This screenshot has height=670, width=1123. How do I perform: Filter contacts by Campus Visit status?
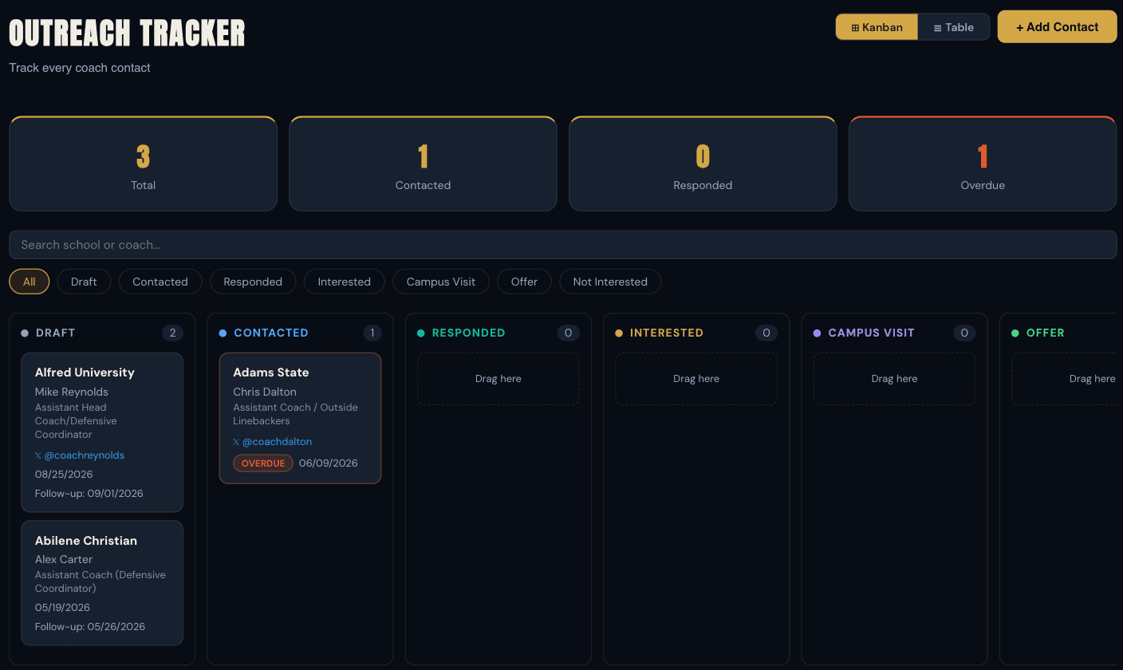pyautogui.click(x=441, y=282)
